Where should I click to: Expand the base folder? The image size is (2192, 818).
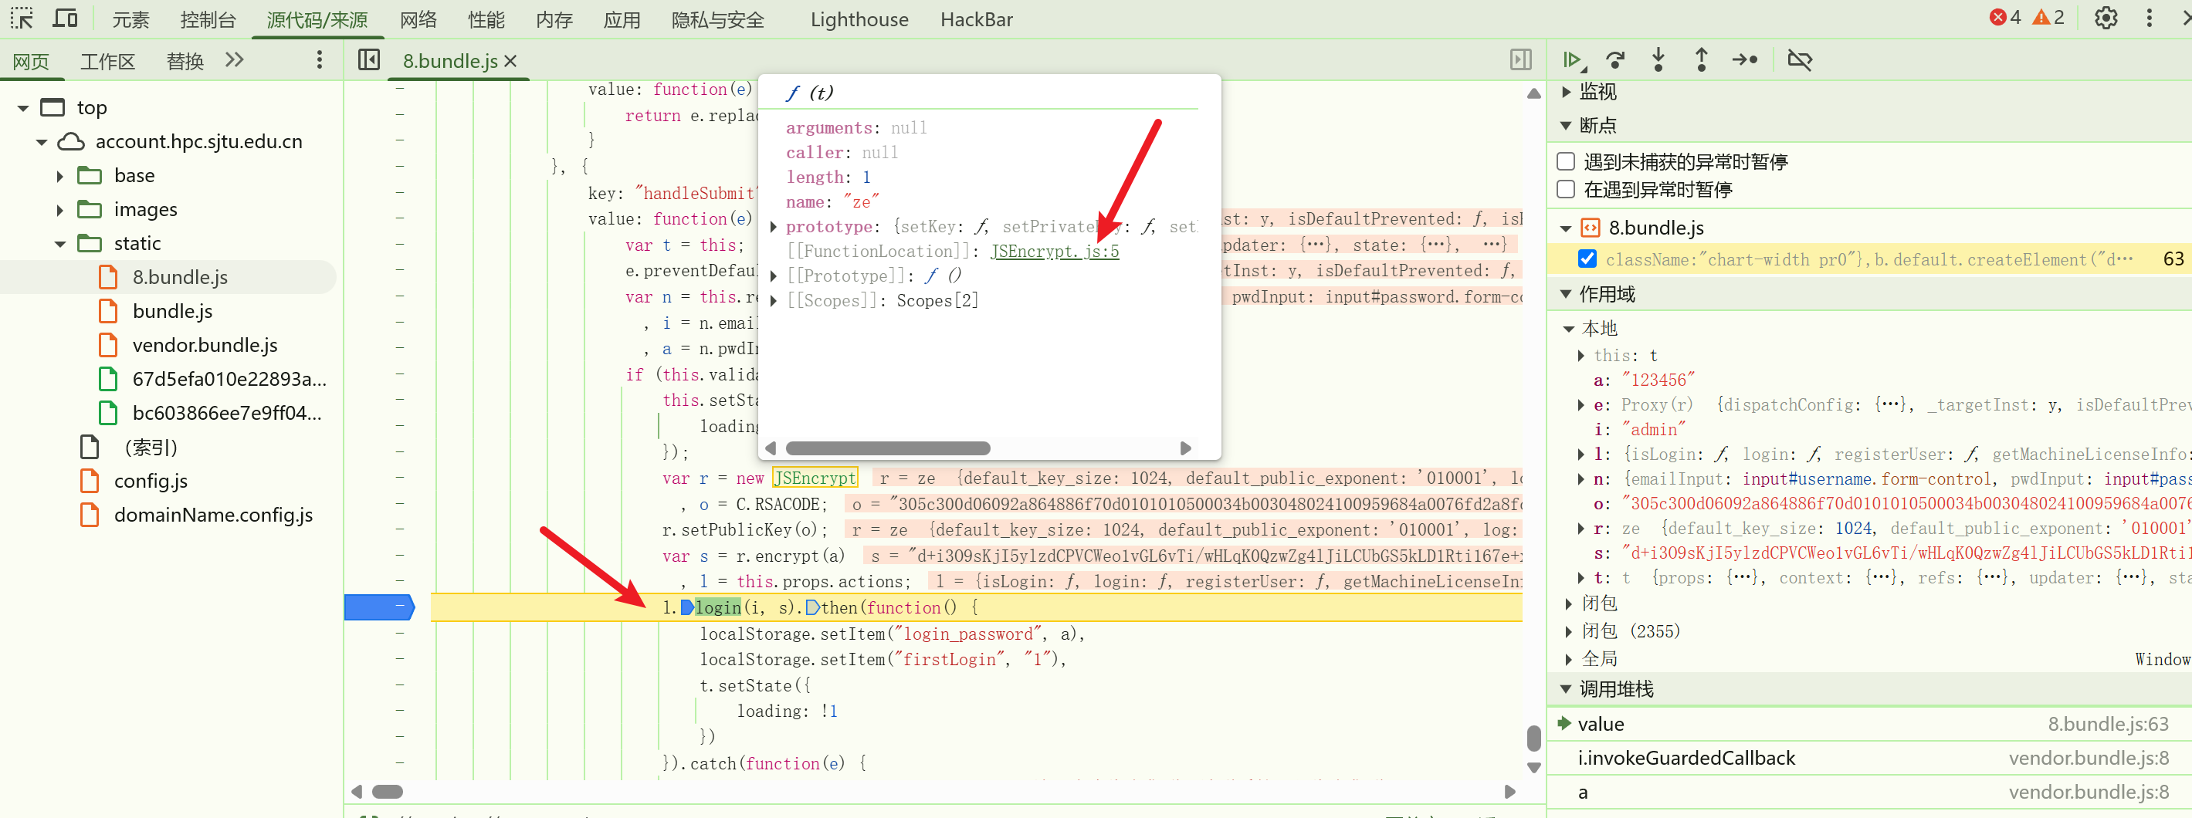pyautogui.click(x=60, y=176)
